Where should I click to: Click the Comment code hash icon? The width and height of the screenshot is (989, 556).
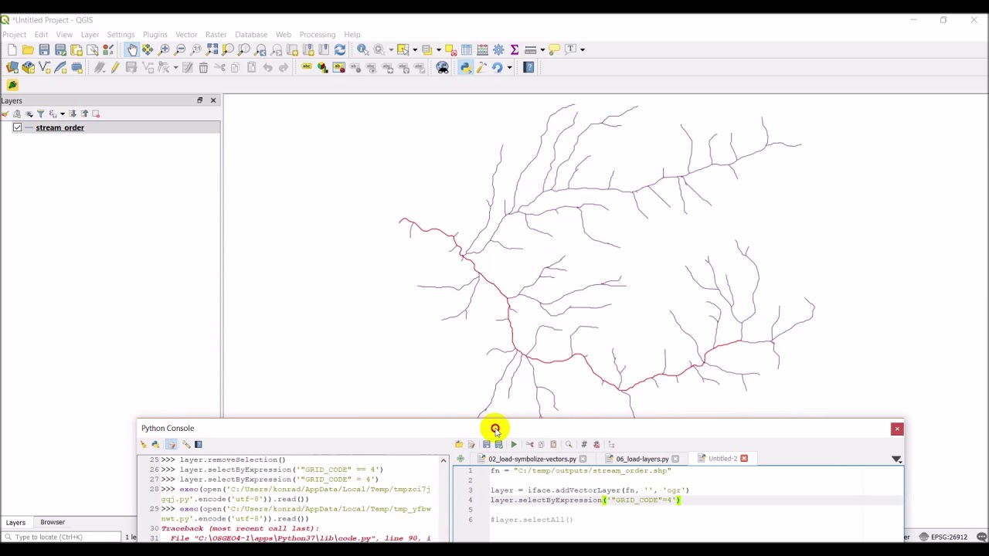(584, 444)
